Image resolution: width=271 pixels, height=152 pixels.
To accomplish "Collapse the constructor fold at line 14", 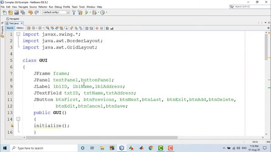I will (x=18, y=119).
